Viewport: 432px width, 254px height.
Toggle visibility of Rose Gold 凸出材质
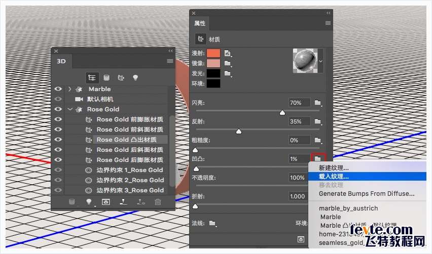[x=58, y=139]
